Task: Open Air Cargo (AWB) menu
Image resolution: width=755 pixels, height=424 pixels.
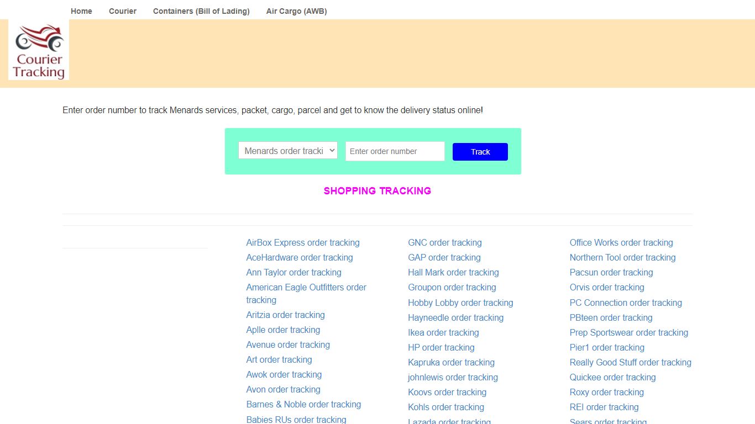Action: [296, 11]
